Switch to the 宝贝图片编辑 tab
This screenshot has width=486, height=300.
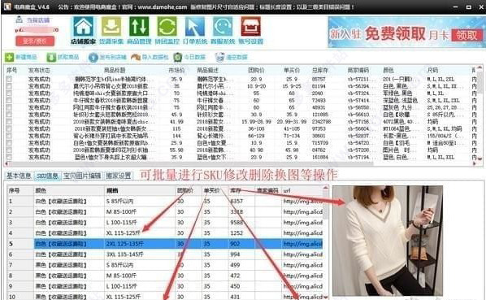82,176
